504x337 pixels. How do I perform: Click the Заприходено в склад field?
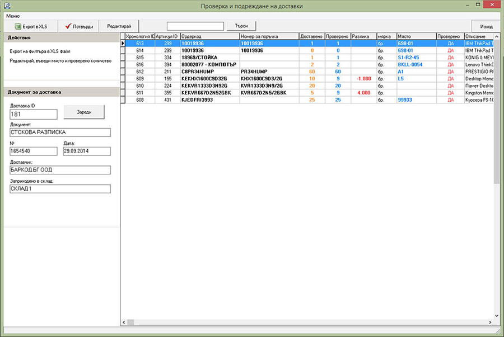[x=60, y=189]
